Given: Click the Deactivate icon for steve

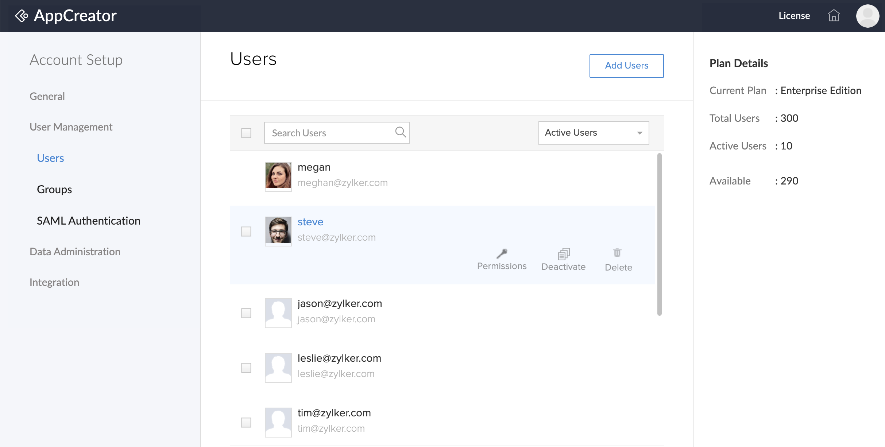Looking at the screenshot, I should point(563,254).
